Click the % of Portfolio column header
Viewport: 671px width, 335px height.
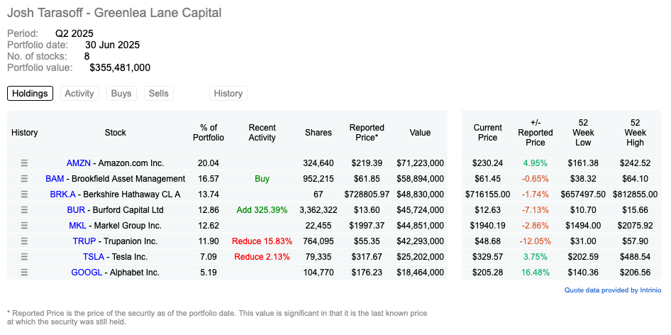click(x=209, y=133)
